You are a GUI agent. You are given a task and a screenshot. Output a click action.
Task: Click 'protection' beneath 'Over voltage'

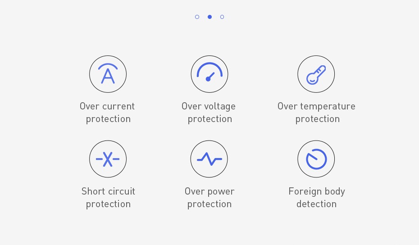pyautogui.click(x=210, y=119)
